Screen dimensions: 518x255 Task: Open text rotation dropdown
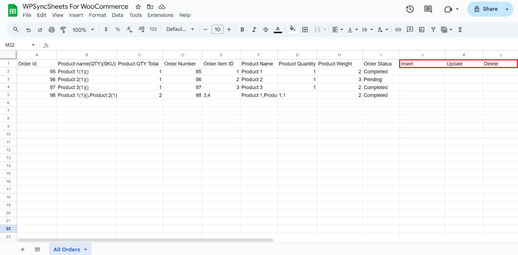point(382,29)
